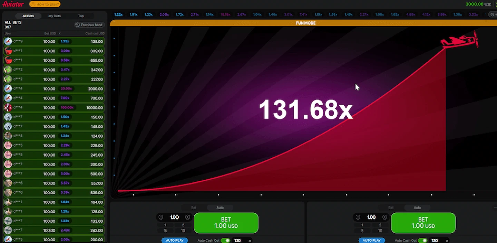The height and width of the screenshot is (243, 497).
Task: Decrease the left bet amount with minus
Action: pyautogui.click(x=161, y=217)
